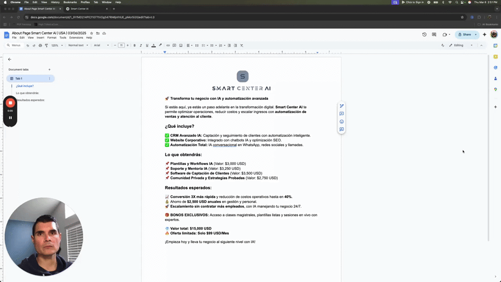Select the Paint format tool

click(46, 46)
